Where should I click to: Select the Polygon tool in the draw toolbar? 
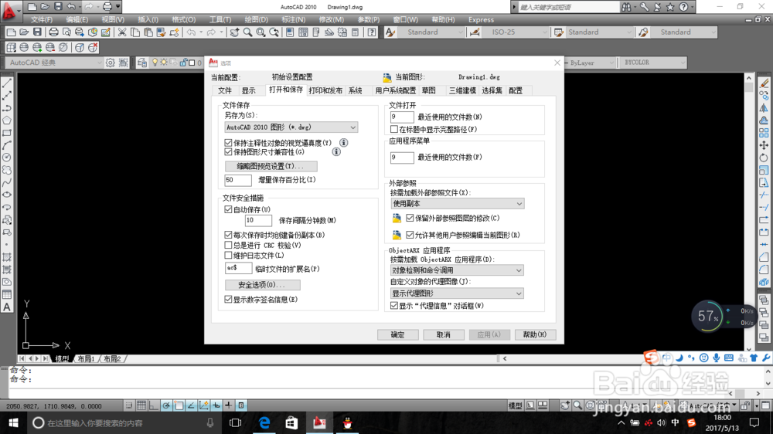pos(7,120)
